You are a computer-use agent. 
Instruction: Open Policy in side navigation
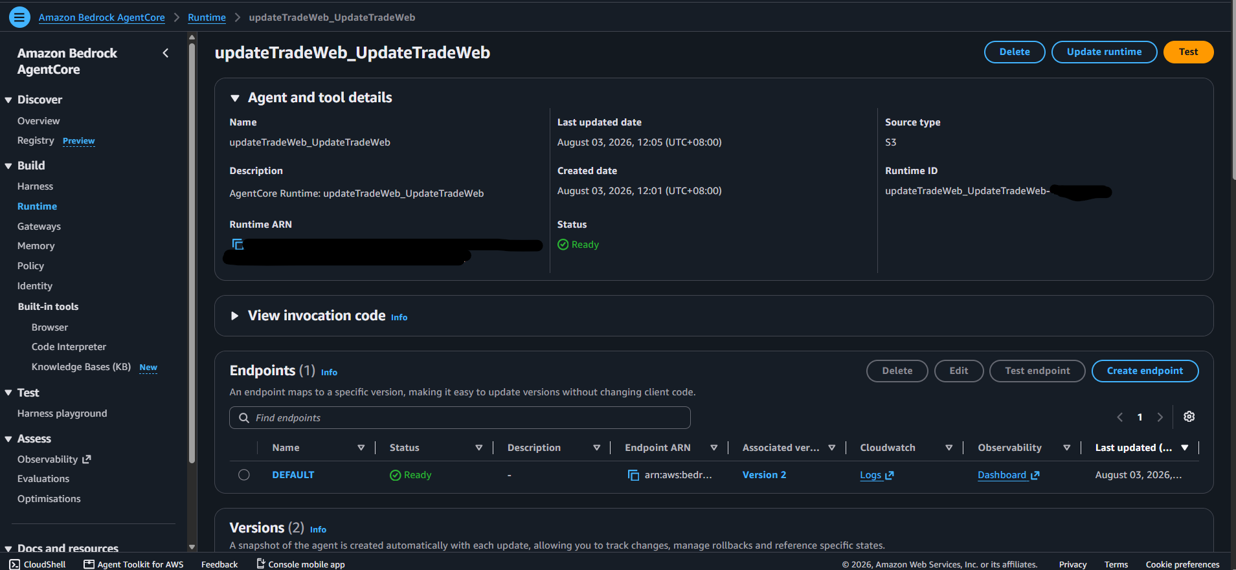point(30,266)
